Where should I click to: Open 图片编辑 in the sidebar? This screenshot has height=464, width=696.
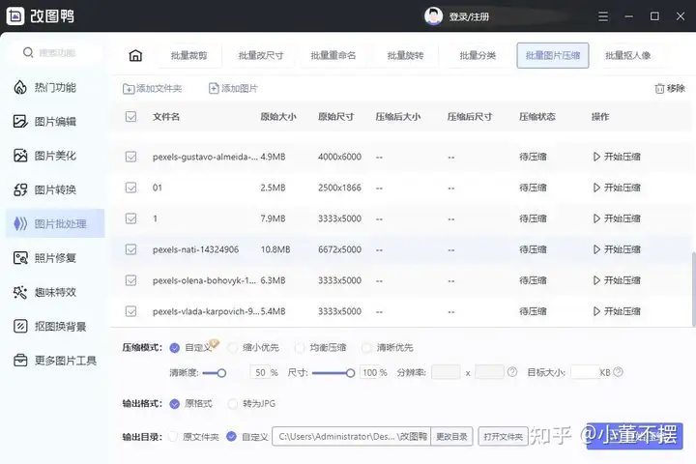56,122
